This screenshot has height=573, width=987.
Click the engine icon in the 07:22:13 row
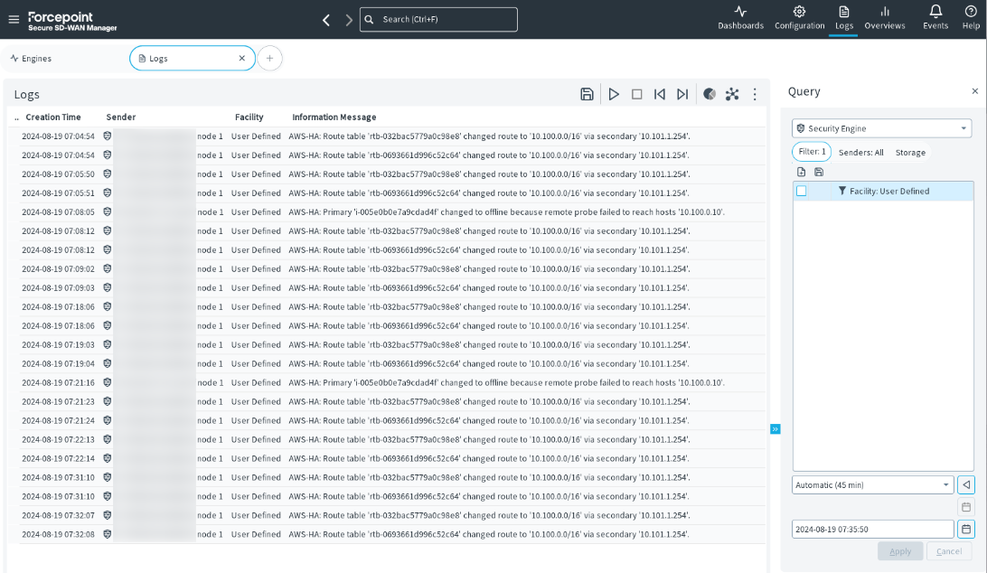pyautogui.click(x=107, y=439)
